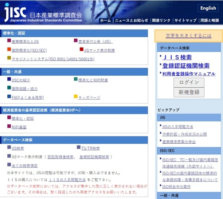The image size is (223, 199).
Task: Open 知的基盤 link
Action: [19, 127]
